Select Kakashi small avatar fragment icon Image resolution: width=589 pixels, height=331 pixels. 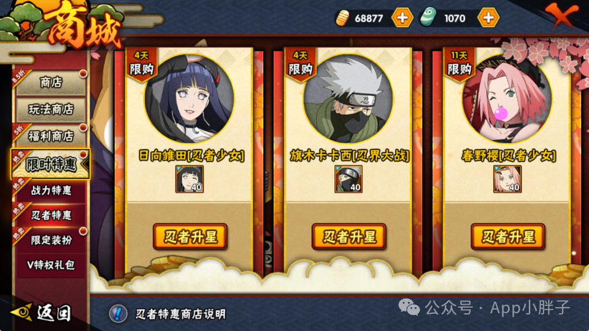tap(348, 179)
